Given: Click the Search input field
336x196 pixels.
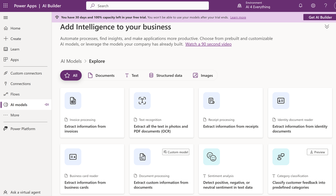Looking at the screenshot, I should (x=147, y=6).
